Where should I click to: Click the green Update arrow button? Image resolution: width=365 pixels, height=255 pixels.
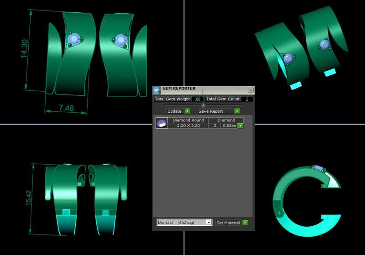pos(187,111)
